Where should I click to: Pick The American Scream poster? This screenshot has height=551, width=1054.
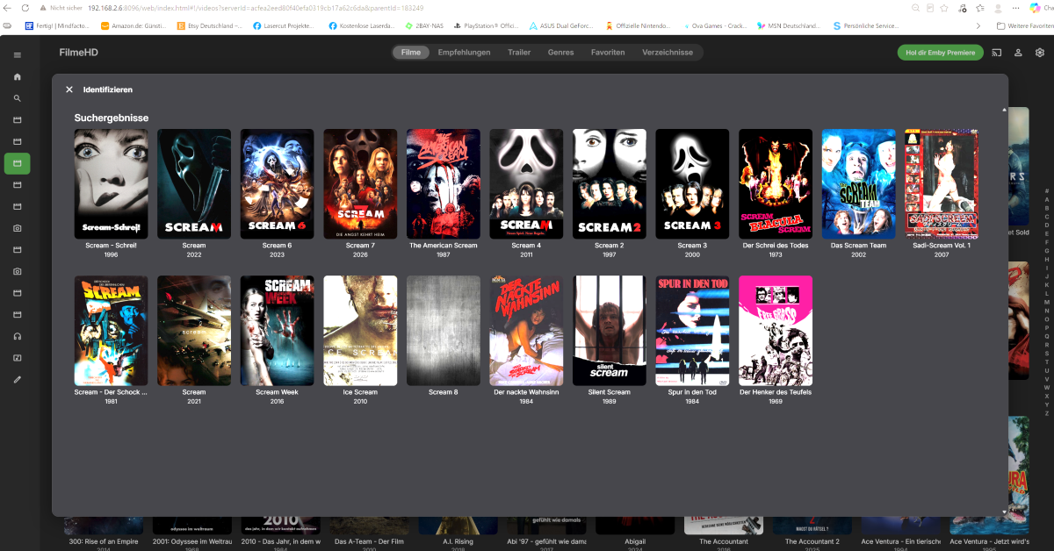tap(444, 184)
